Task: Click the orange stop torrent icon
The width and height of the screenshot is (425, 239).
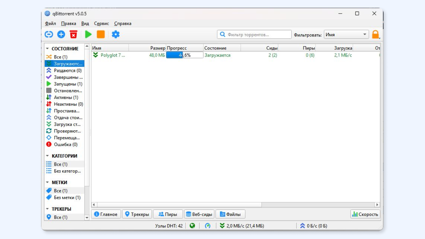Action: [101, 34]
